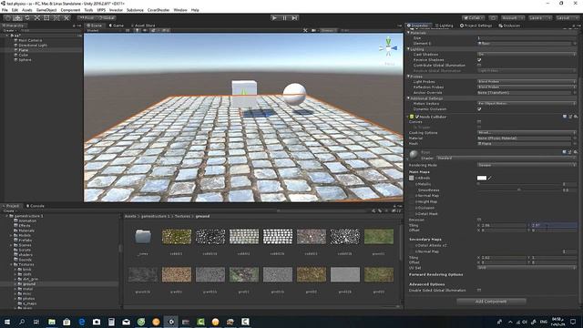Click the Step frame button
The width and height of the screenshot is (583, 328).
(294, 18)
